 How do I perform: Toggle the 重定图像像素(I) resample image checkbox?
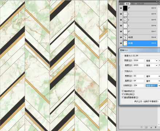123,97
